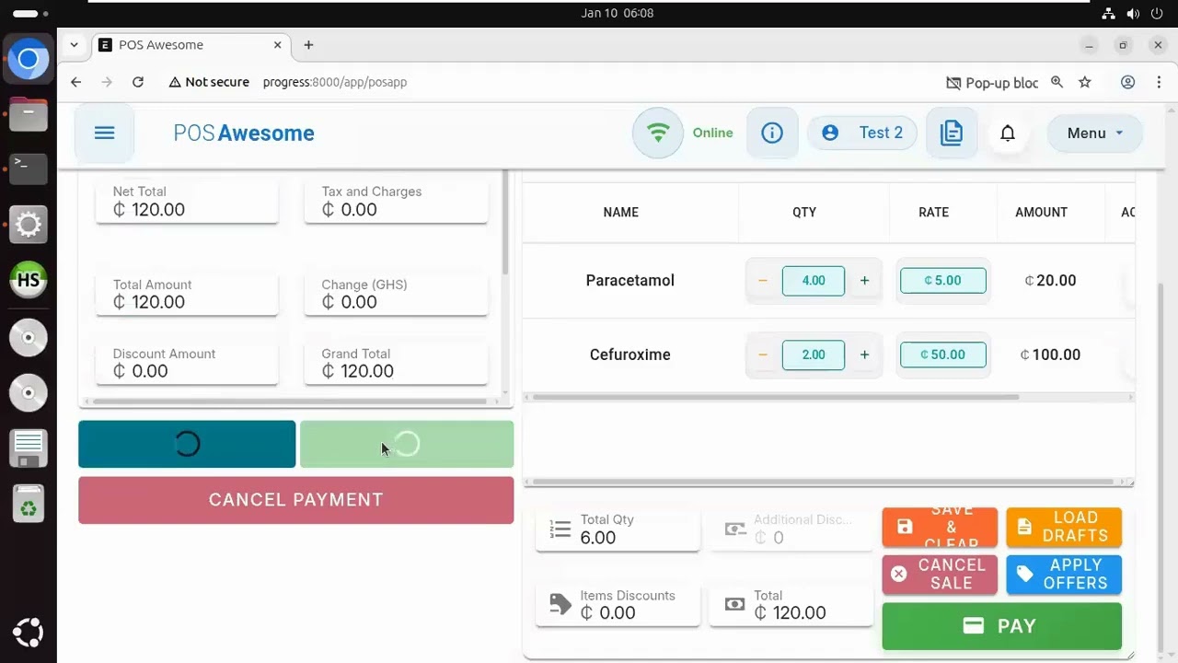Open the notification bell
Screen dimensions: 1178x663
pos(1008,133)
